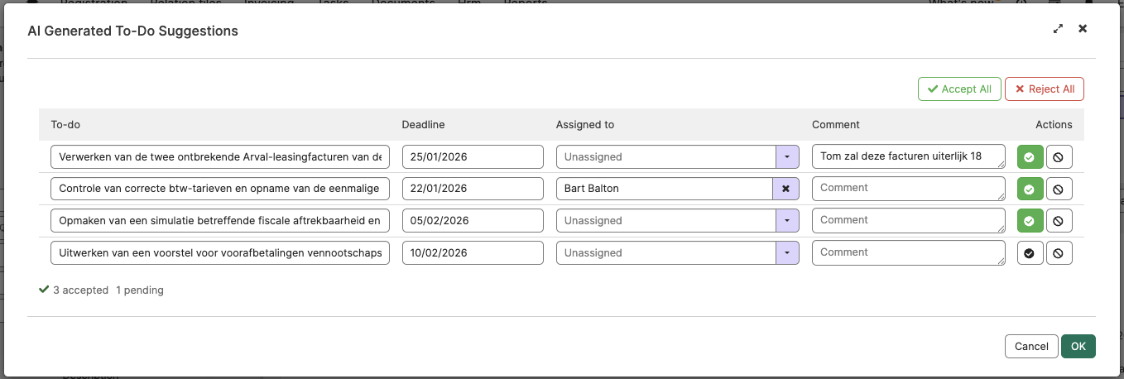
Task: Click the 1 pending status text
Action: (140, 290)
